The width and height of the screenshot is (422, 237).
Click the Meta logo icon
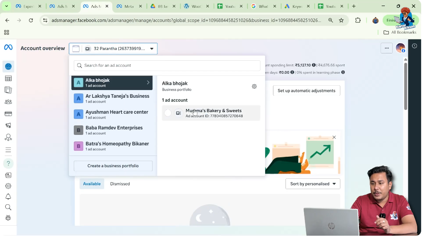(8, 47)
